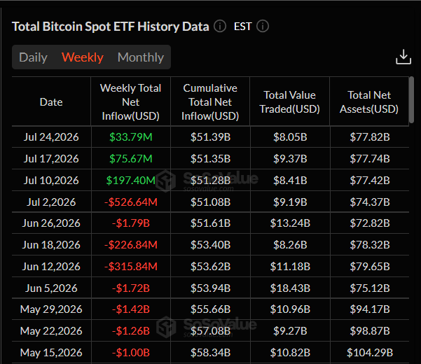Select the May 15,2026 date cell

click(51, 353)
